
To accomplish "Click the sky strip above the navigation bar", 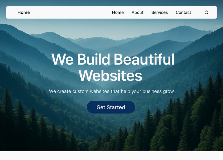I will point(111,3).
